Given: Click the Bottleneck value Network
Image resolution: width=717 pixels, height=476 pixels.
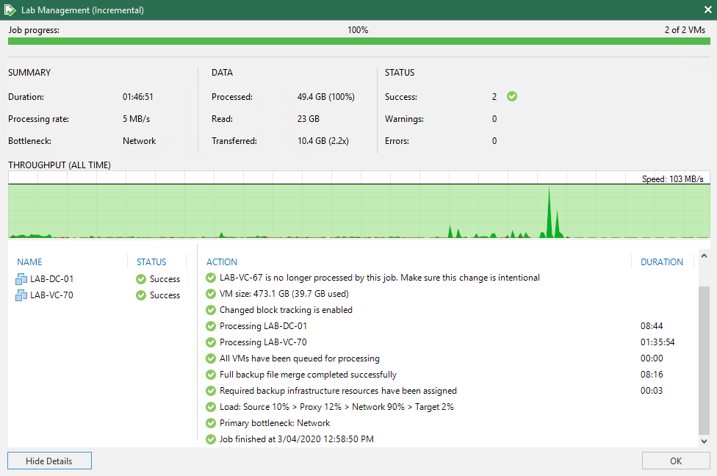Looking at the screenshot, I should click(x=139, y=141).
